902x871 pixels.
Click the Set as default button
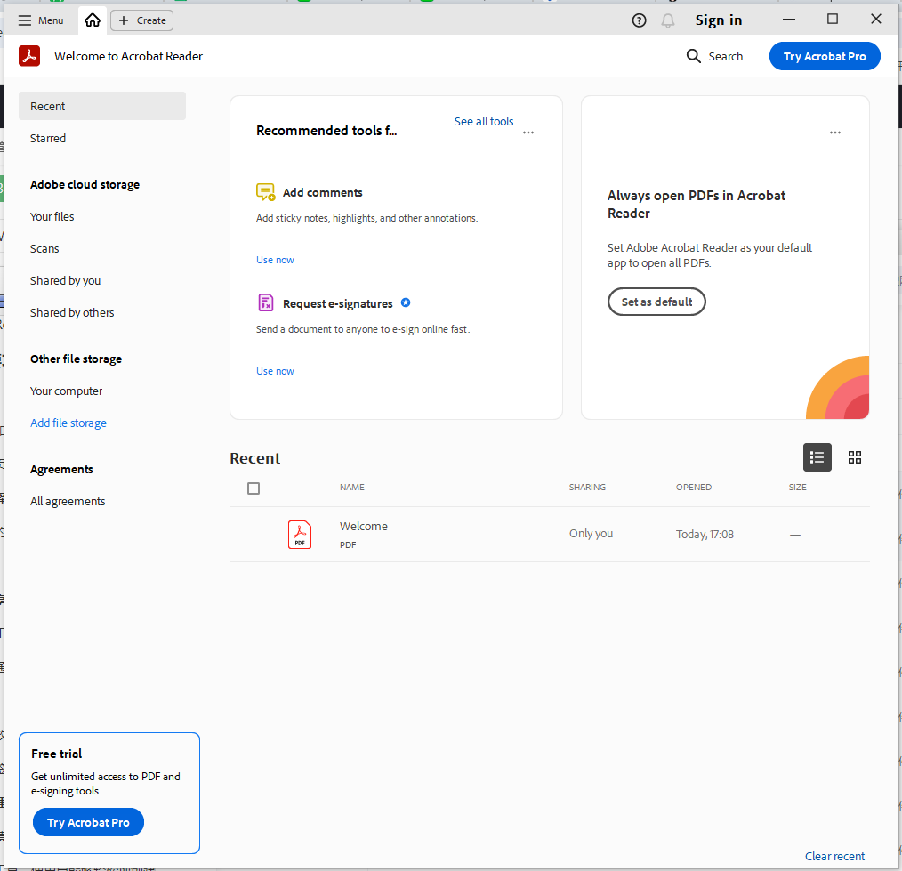(x=656, y=302)
